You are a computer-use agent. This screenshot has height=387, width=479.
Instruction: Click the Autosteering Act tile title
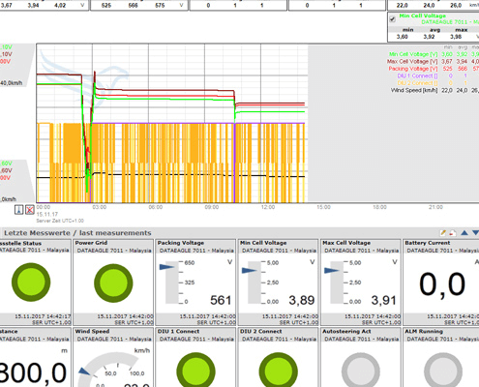pyautogui.click(x=346, y=331)
